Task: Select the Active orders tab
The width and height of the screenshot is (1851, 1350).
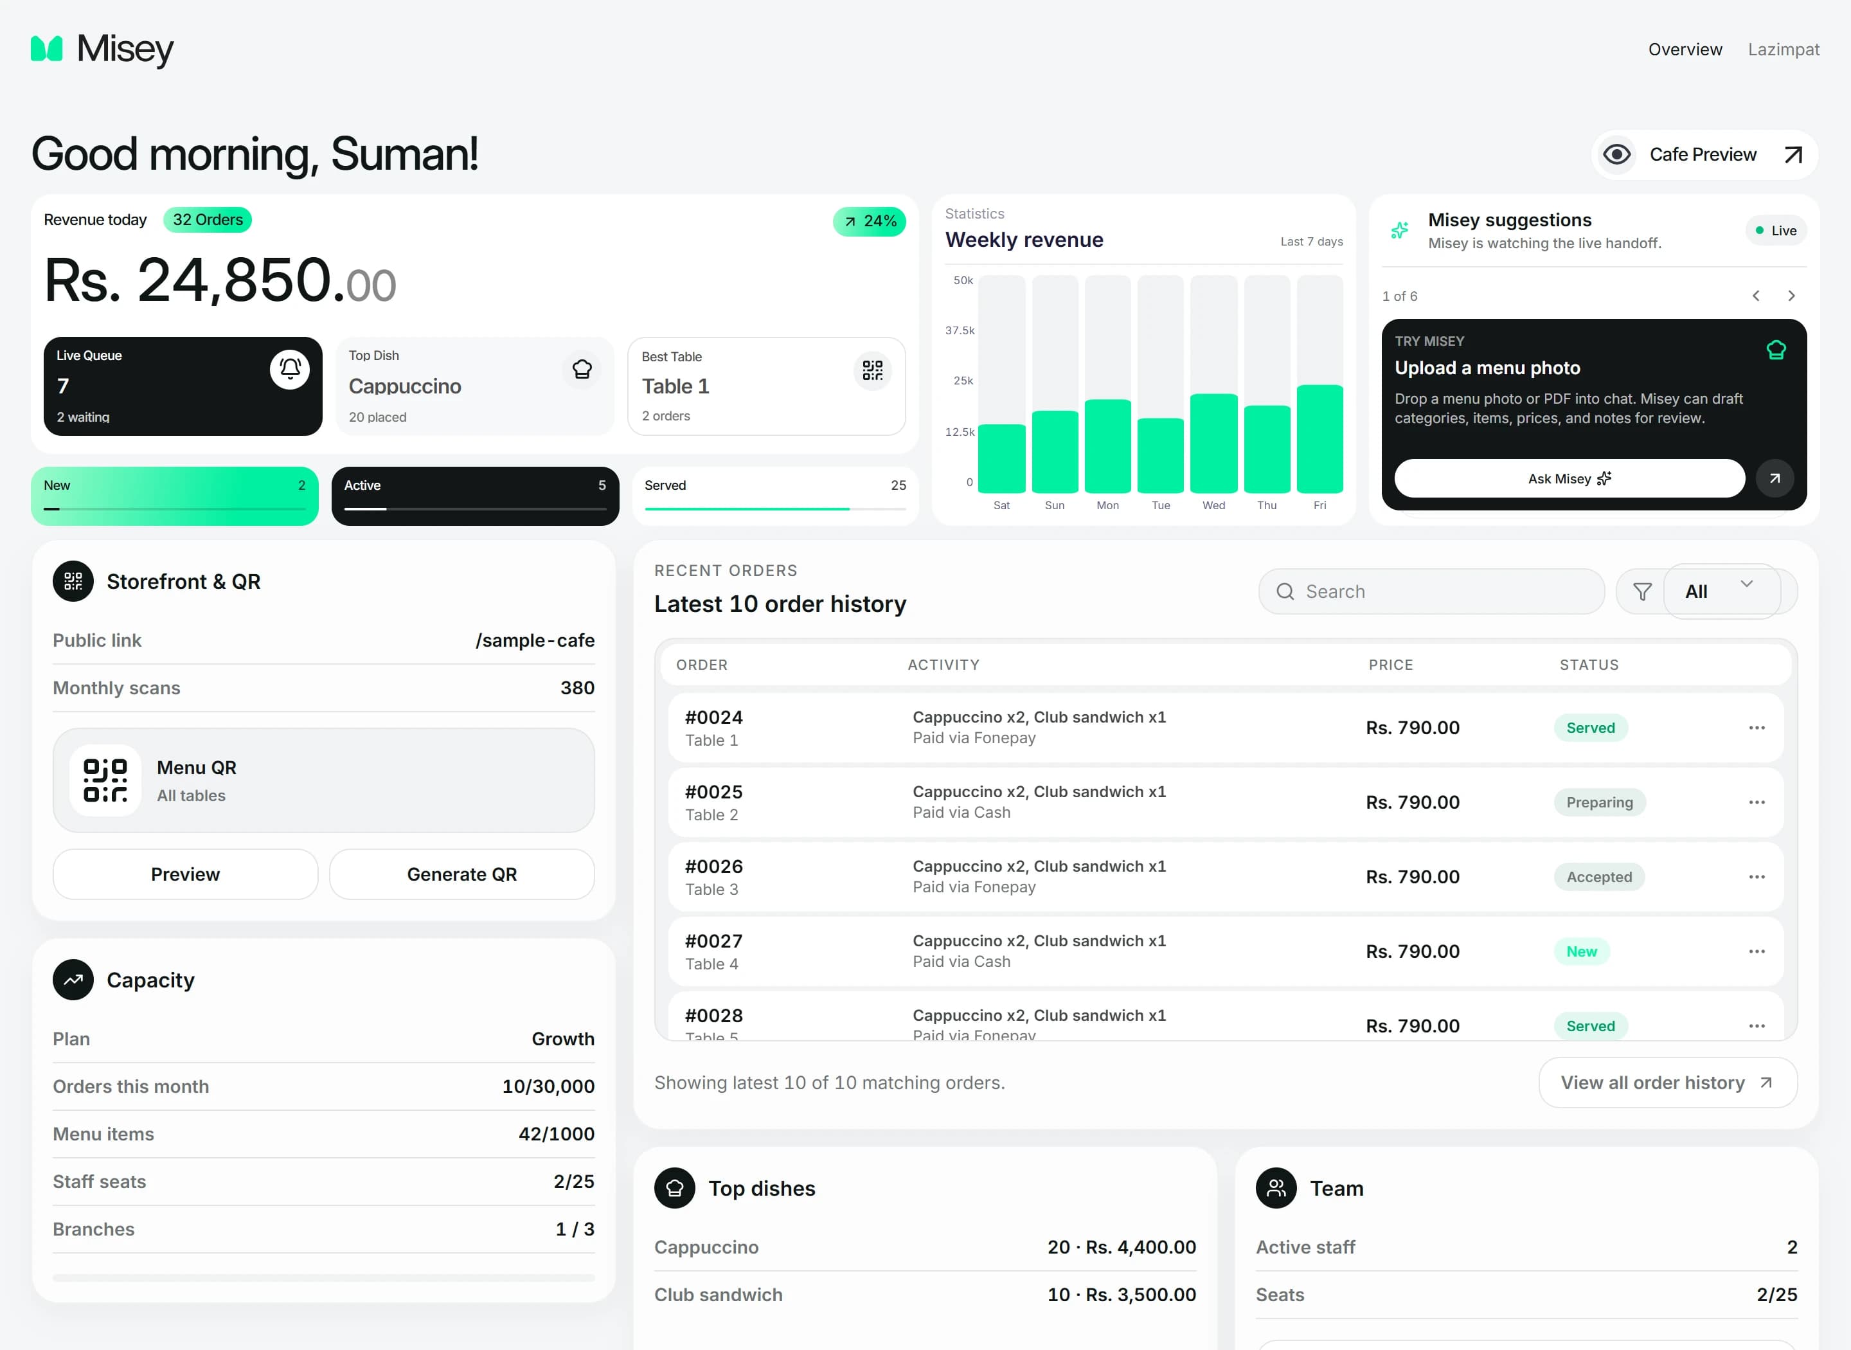Action: [476, 496]
